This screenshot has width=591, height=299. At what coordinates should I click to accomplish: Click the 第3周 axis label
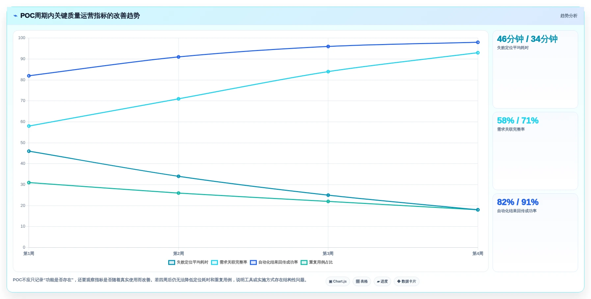tap(328, 254)
